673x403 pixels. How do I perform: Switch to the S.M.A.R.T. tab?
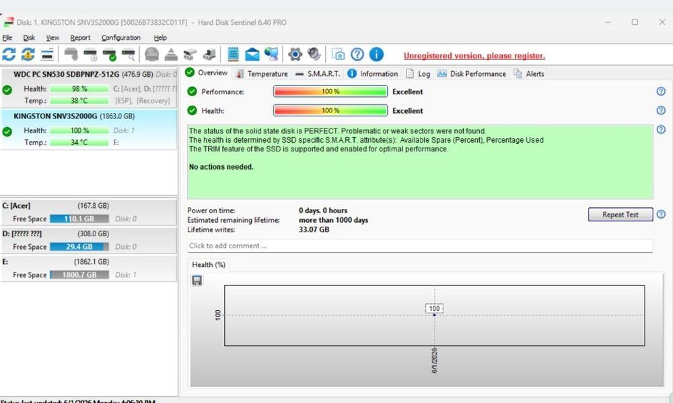click(318, 74)
